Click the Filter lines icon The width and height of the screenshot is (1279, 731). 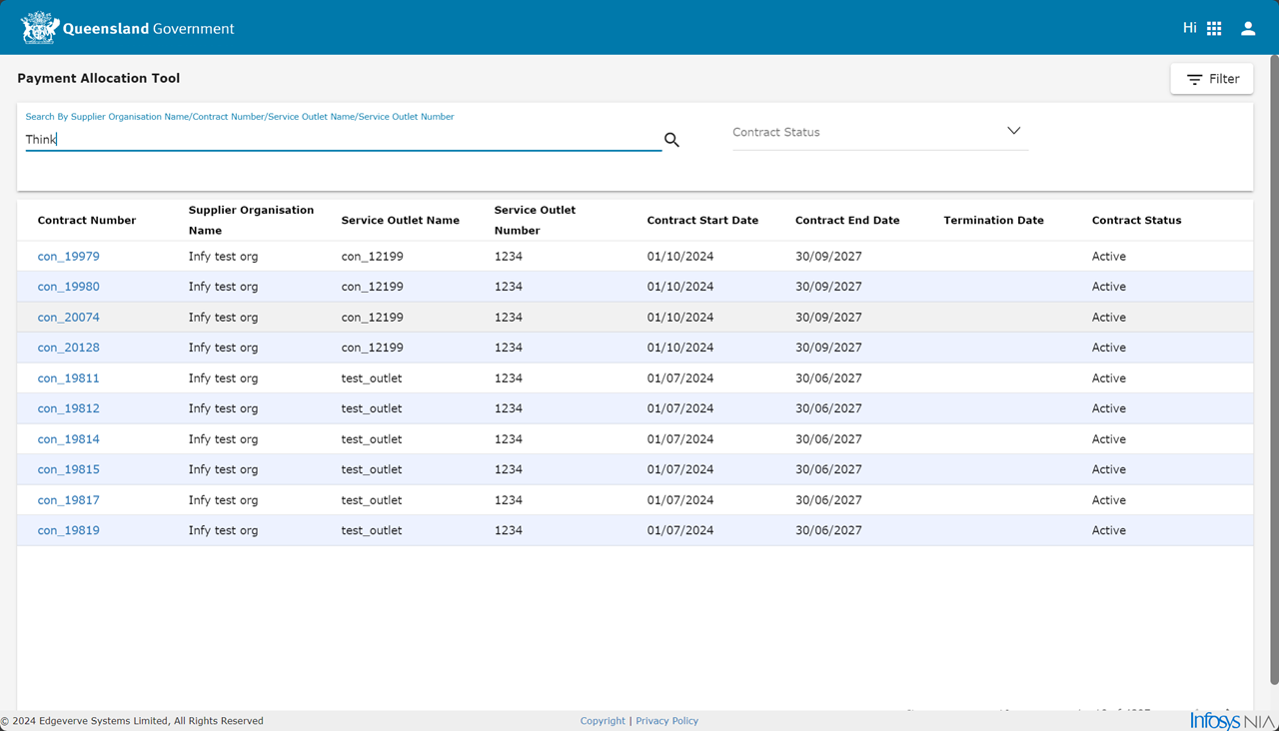(1194, 79)
